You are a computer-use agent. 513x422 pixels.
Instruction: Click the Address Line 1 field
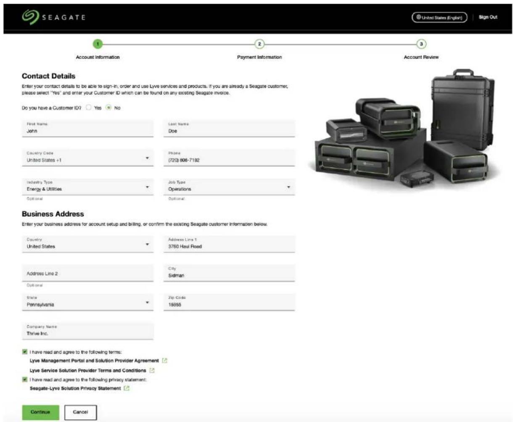pos(229,244)
